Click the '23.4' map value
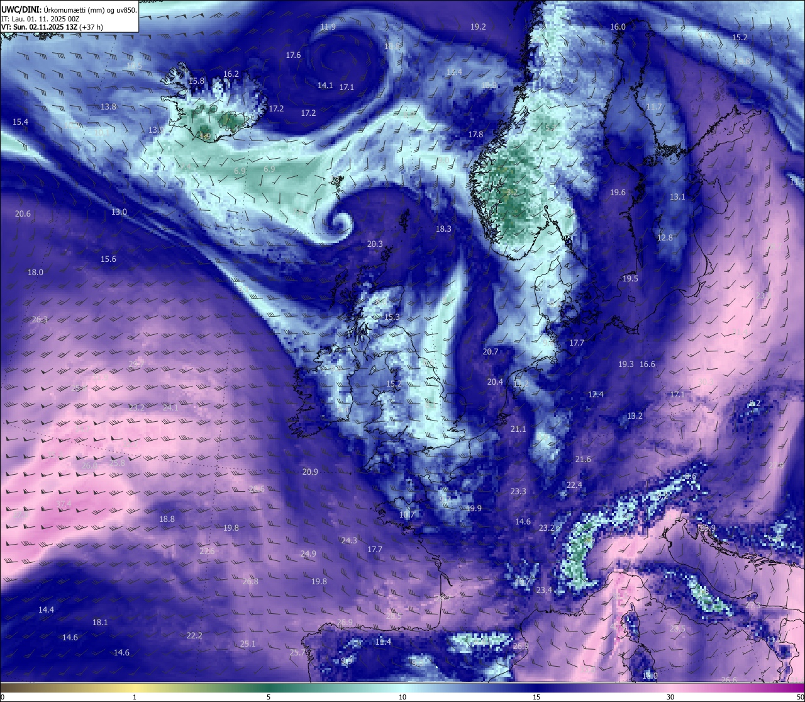This screenshot has width=805, height=702. (544, 590)
